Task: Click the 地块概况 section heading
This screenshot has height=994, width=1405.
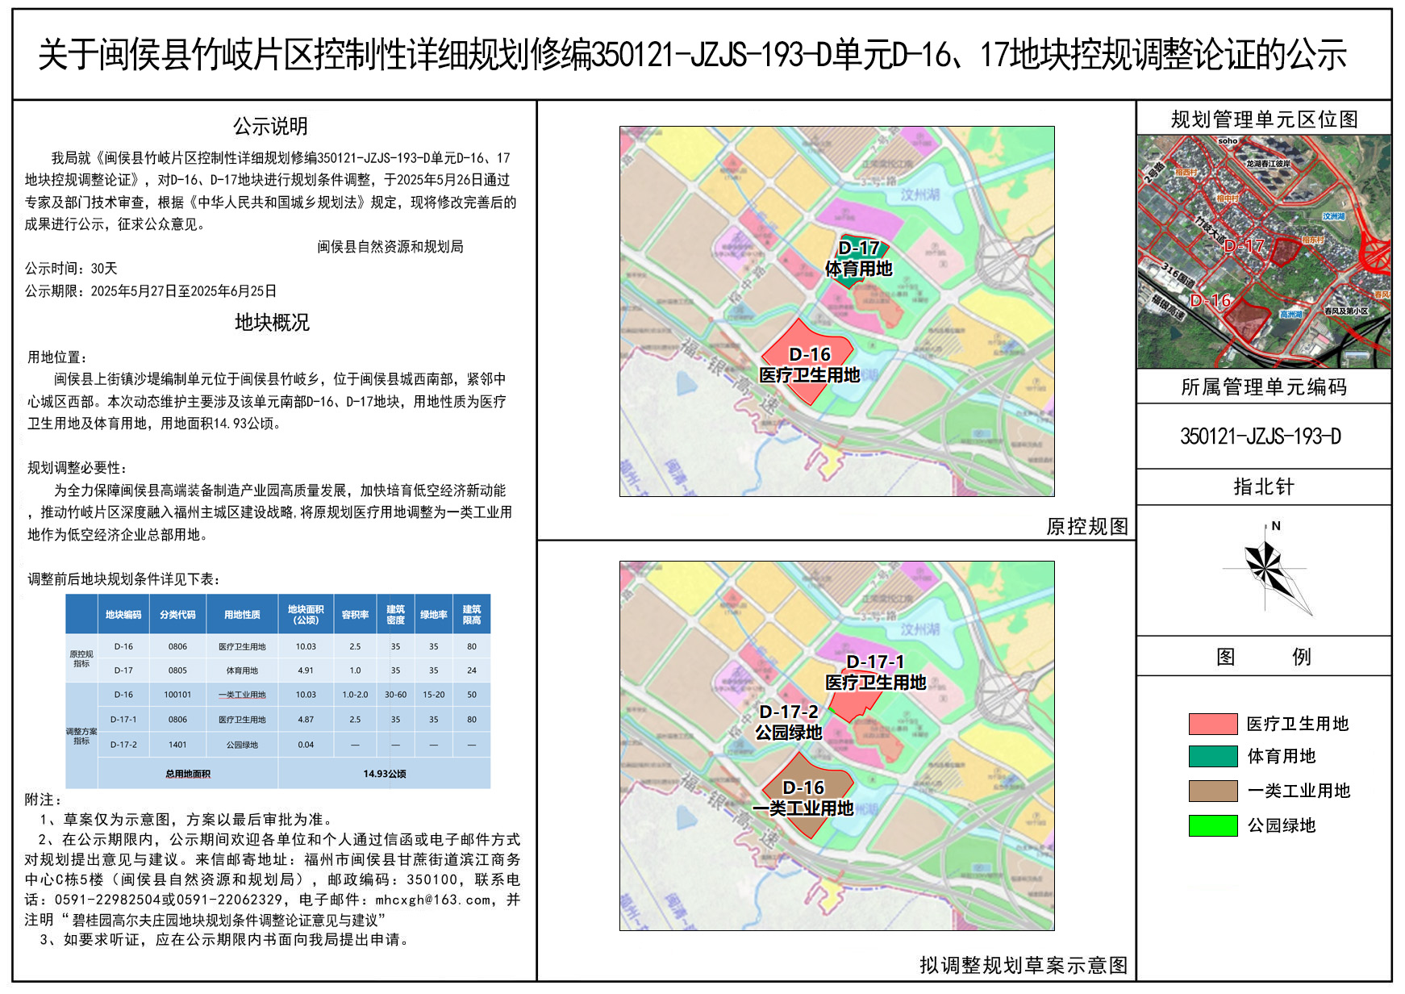Action: click(x=272, y=323)
